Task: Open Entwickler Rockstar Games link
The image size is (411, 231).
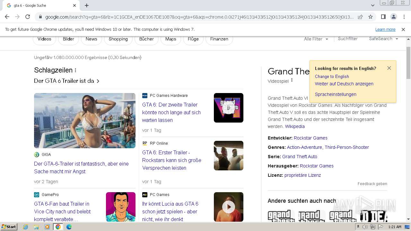Action: (x=310, y=138)
